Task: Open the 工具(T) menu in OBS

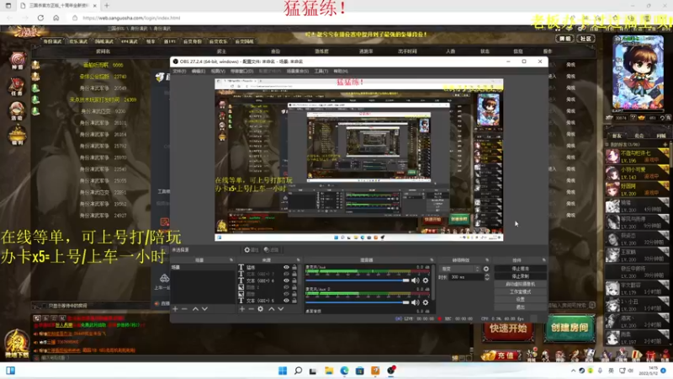Action: coord(321,71)
